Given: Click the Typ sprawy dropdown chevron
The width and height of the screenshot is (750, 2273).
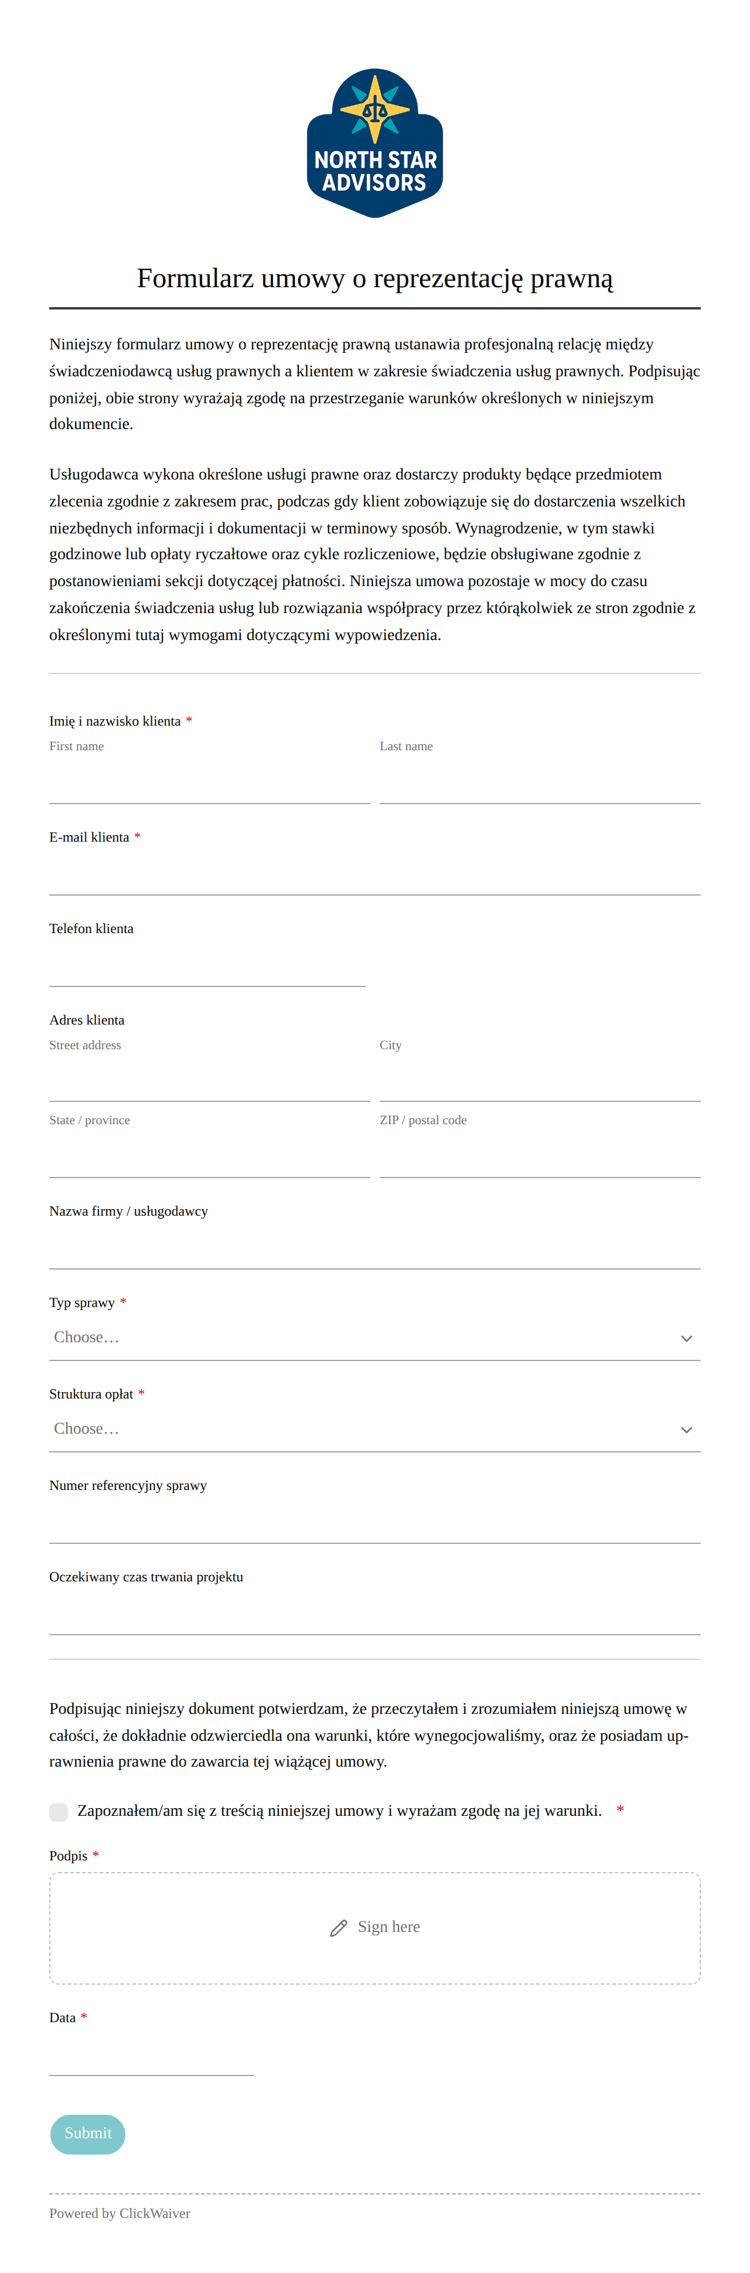Looking at the screenshot, I should point(687,1339).
